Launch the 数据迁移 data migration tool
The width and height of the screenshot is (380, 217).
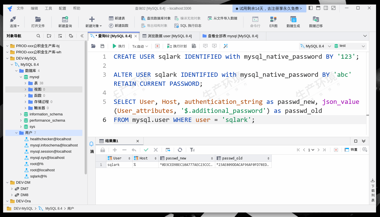[x=315, y=22]
